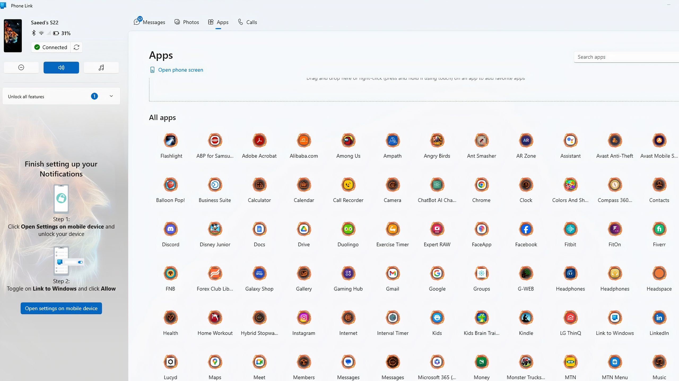Launch the Gallery app
Screen dimensions: 679x381
(x=304, y=273)
